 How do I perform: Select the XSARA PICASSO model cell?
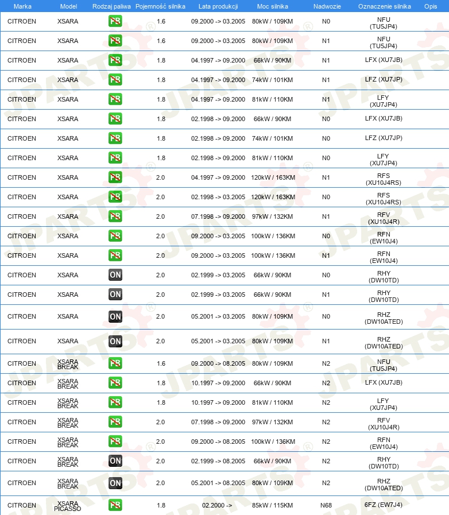tap(67, 506)
